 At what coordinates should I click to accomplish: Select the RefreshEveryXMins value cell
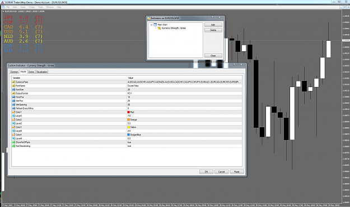184,108
